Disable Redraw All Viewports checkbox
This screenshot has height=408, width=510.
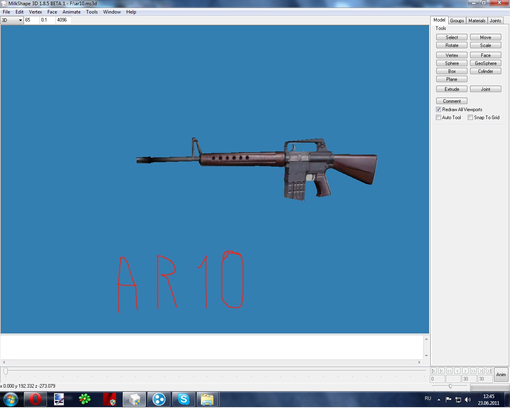(x=438, y=110)
